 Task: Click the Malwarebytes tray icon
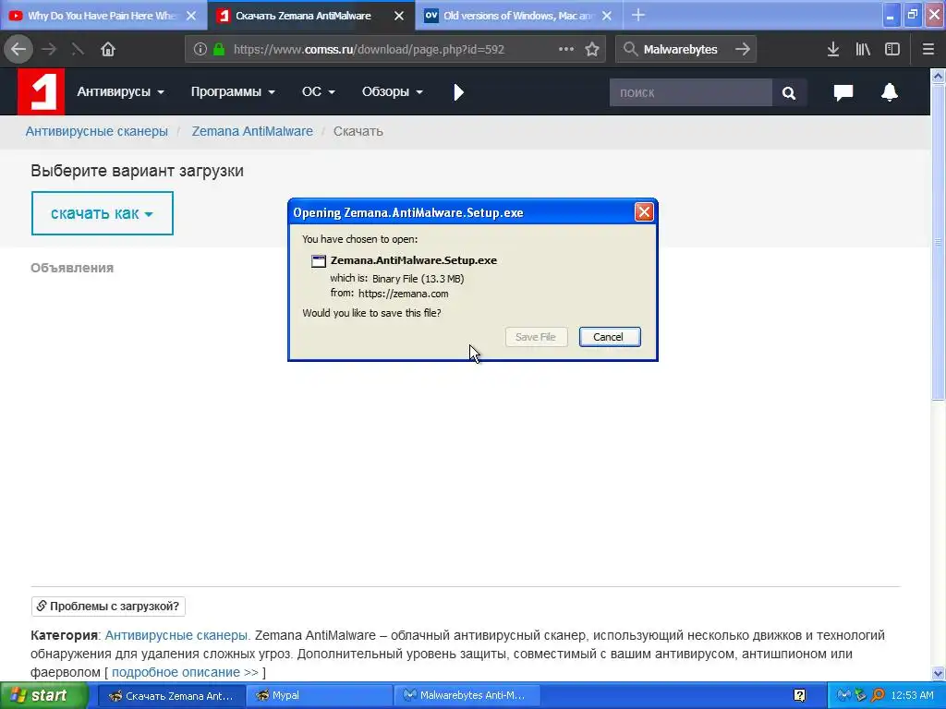(x=843, y=695)
